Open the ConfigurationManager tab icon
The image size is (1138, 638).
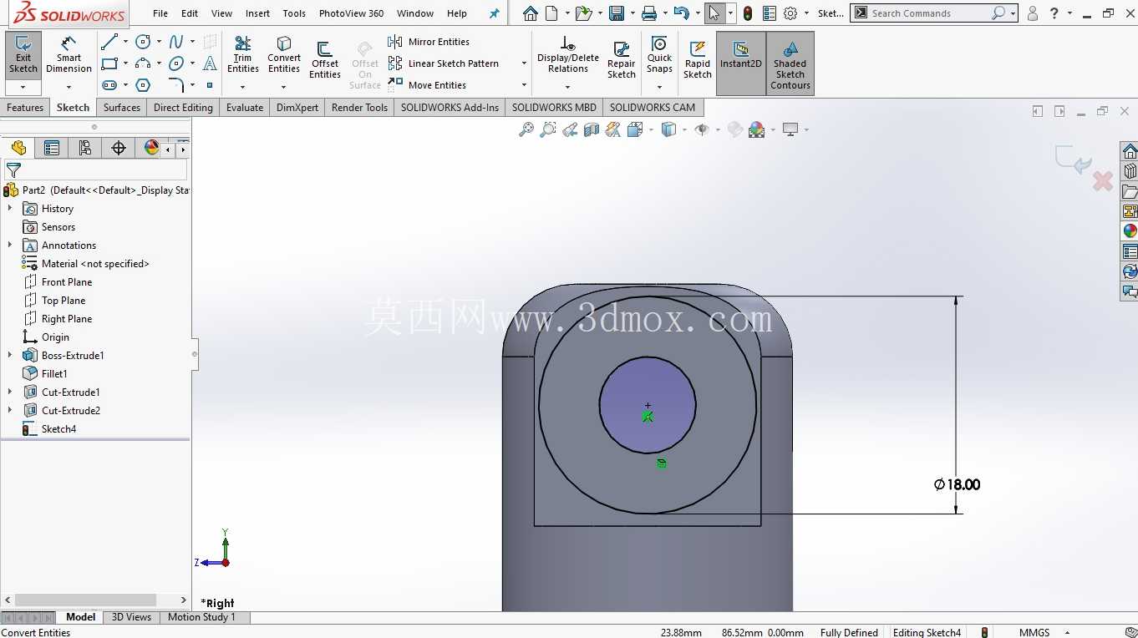coord(85,148)
